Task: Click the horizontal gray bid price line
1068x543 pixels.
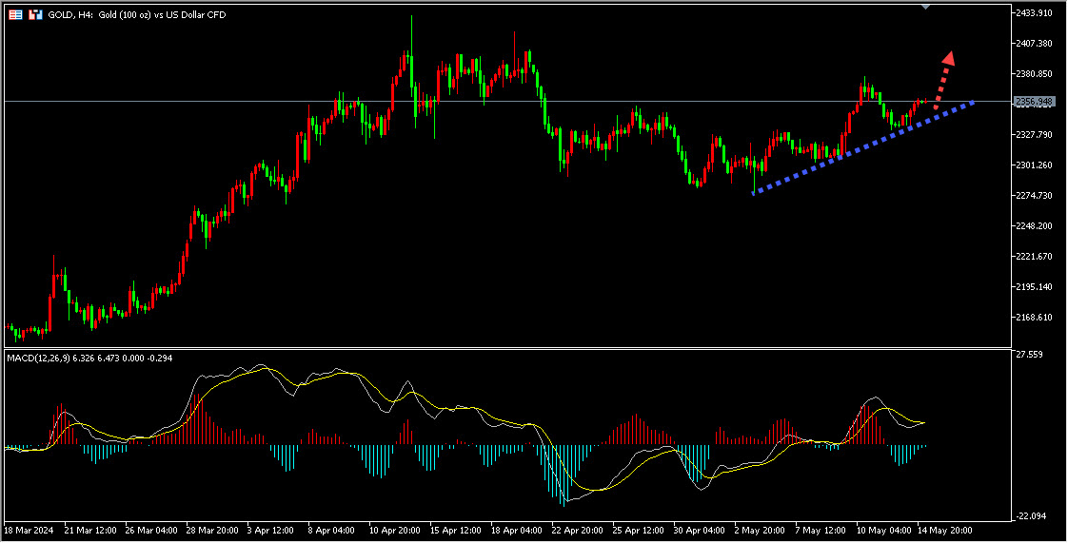Action: [476, 101]
